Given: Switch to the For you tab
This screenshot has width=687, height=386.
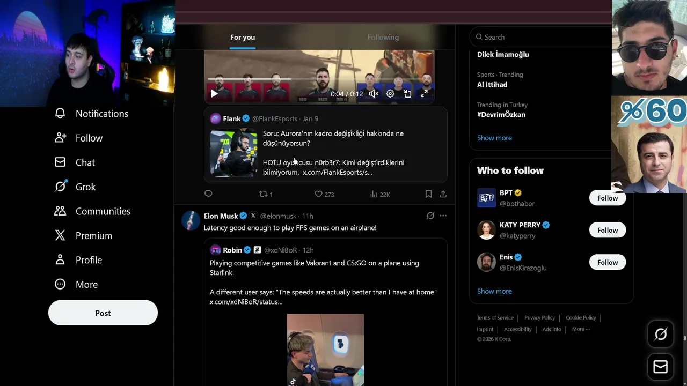Looking at the screenshot, I should coord(243,37).
